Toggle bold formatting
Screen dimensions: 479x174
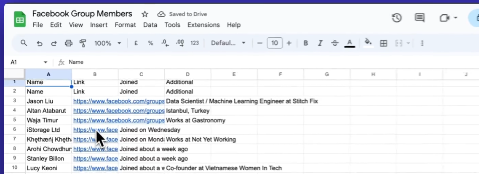click(305, 43)
